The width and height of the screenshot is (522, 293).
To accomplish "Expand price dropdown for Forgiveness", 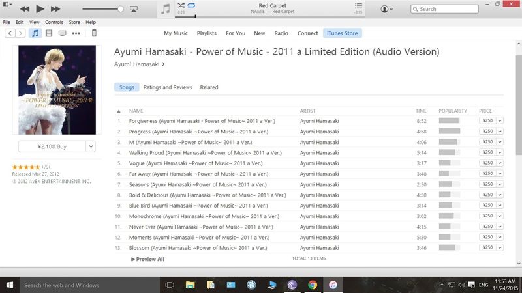I will [x=500, y=121].
